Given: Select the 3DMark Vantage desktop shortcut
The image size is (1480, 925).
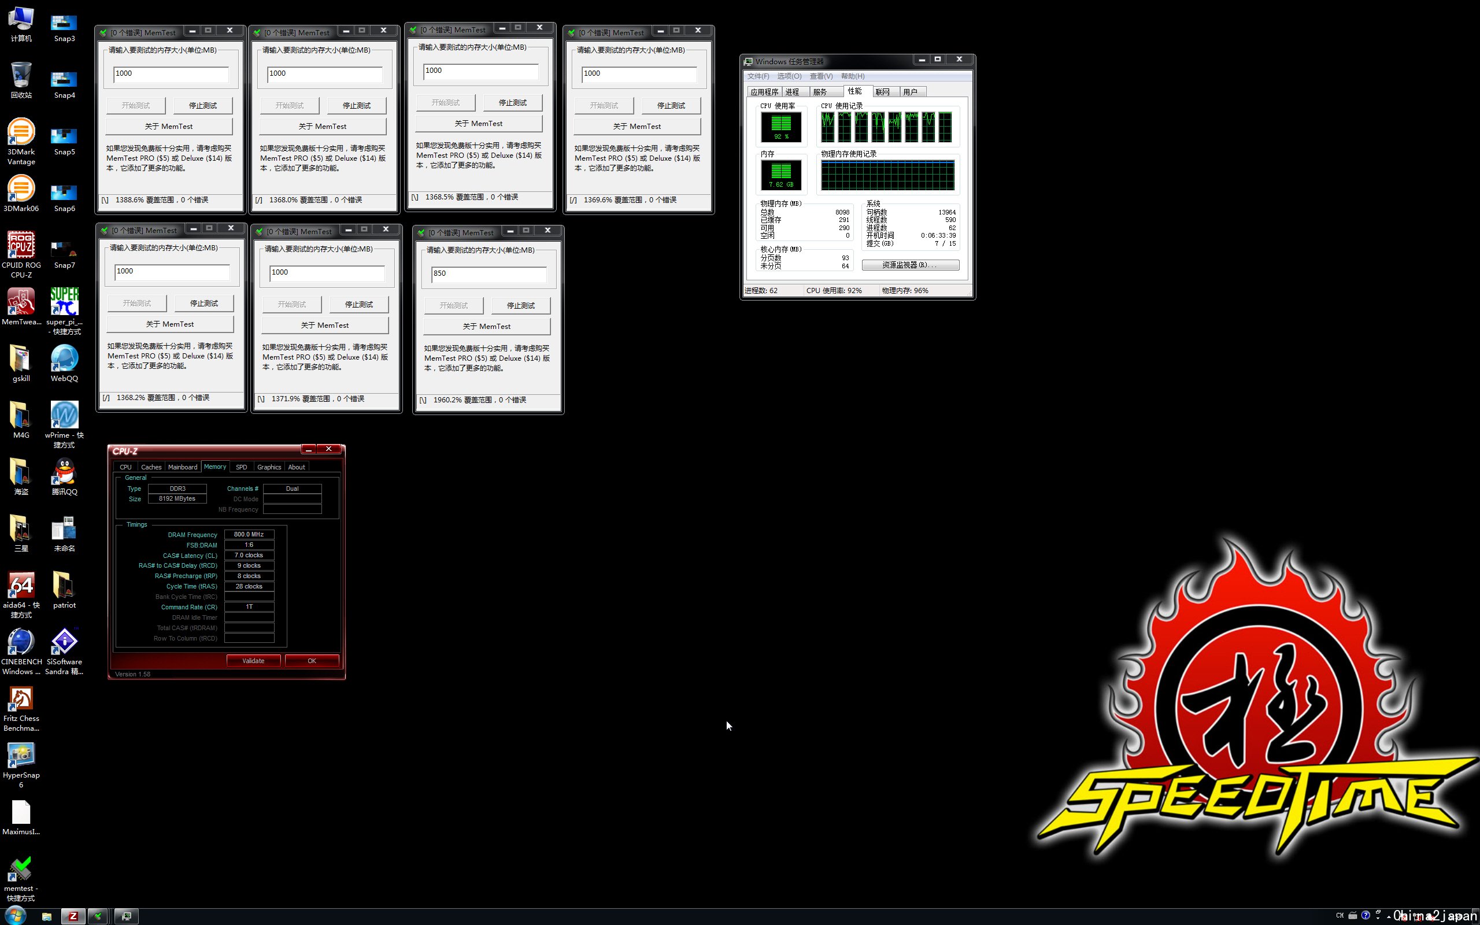Looking at the screenshot, I should click(x=21, y=141).
